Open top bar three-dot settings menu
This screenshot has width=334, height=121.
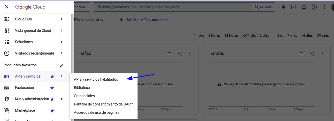click(325, 7)
